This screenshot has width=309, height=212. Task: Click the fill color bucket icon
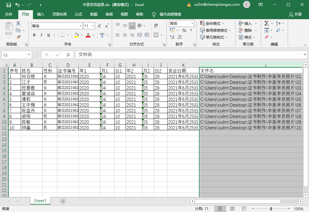click(77, 35)
